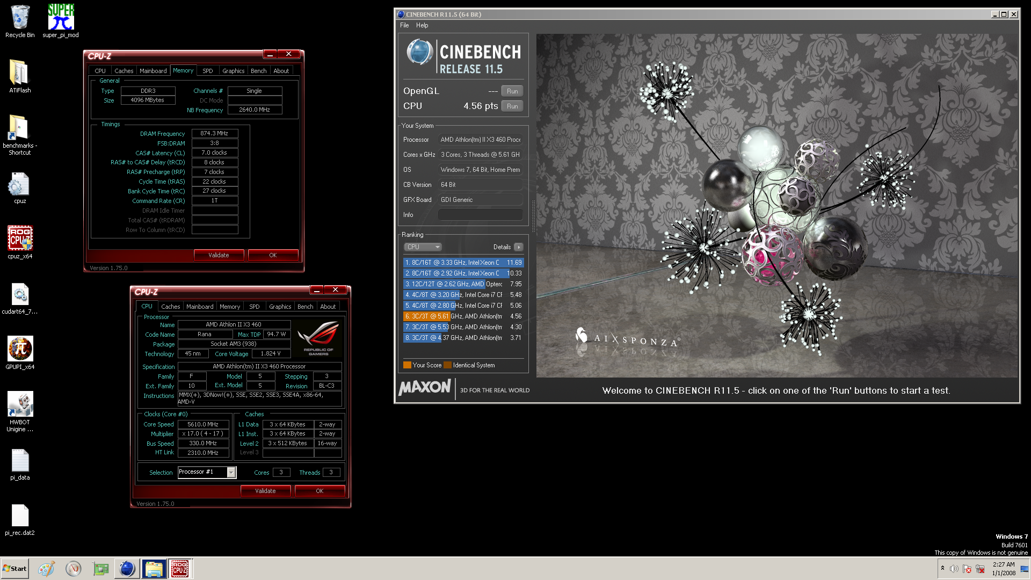Open the green hardware taskbar icon
1031x580 pixels.
point(100,569)
